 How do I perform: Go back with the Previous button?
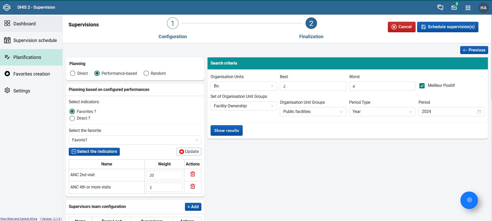474,50
